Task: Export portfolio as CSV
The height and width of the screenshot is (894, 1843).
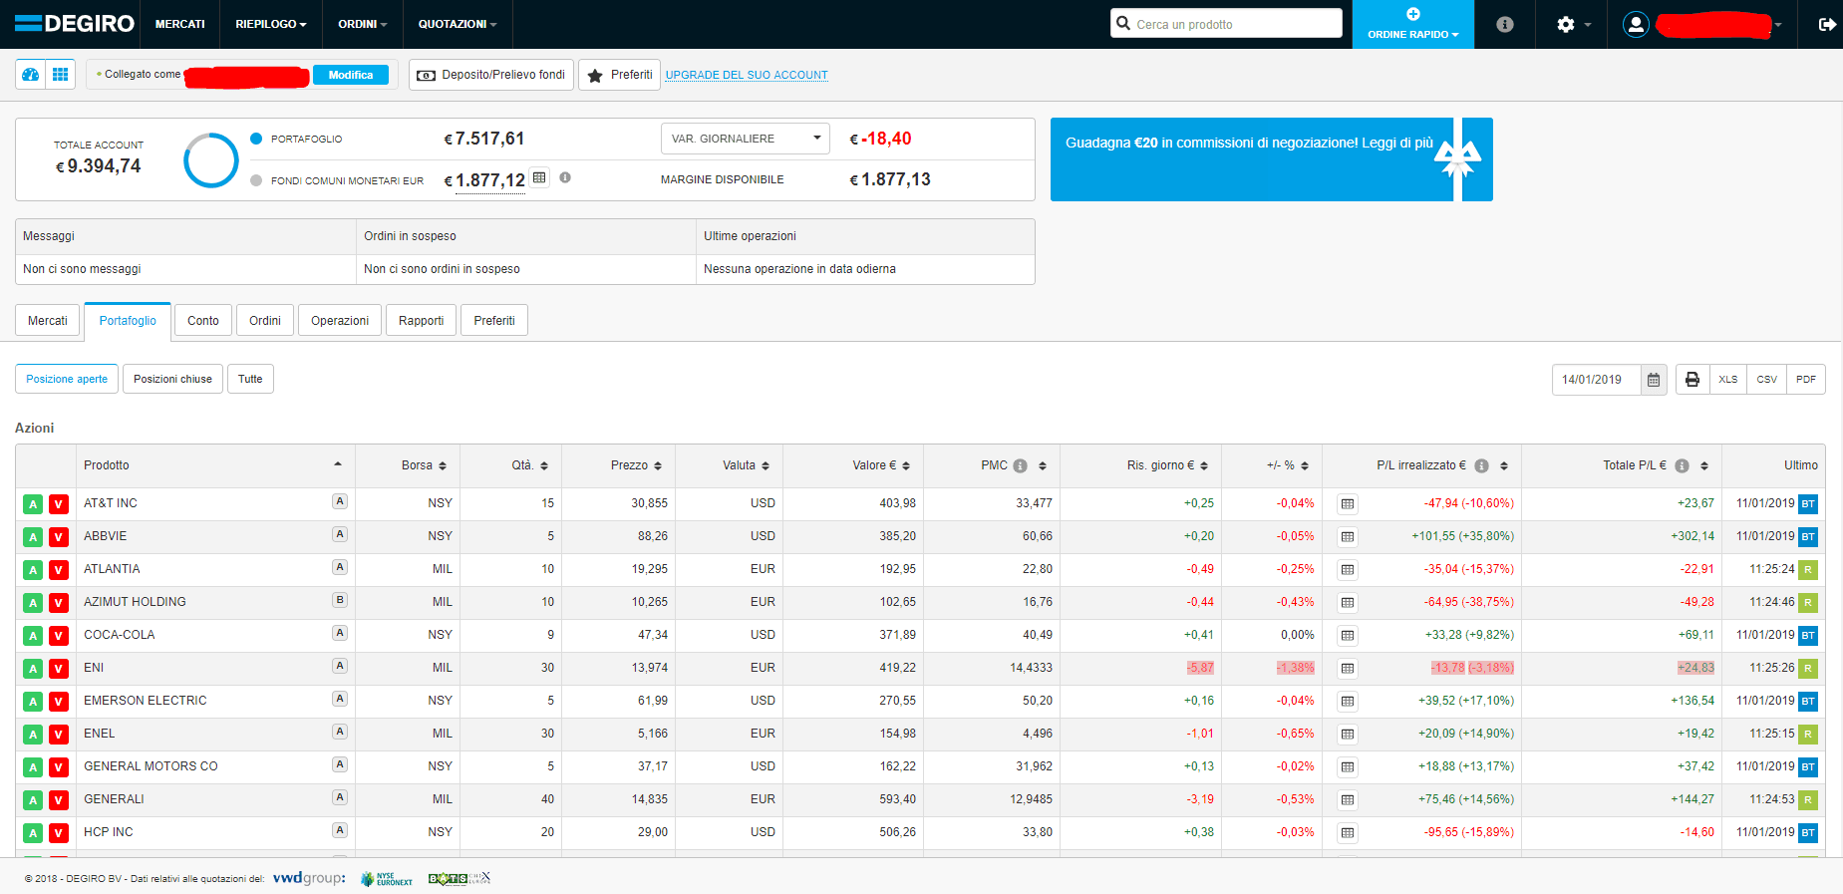Action: point(1767,380)
